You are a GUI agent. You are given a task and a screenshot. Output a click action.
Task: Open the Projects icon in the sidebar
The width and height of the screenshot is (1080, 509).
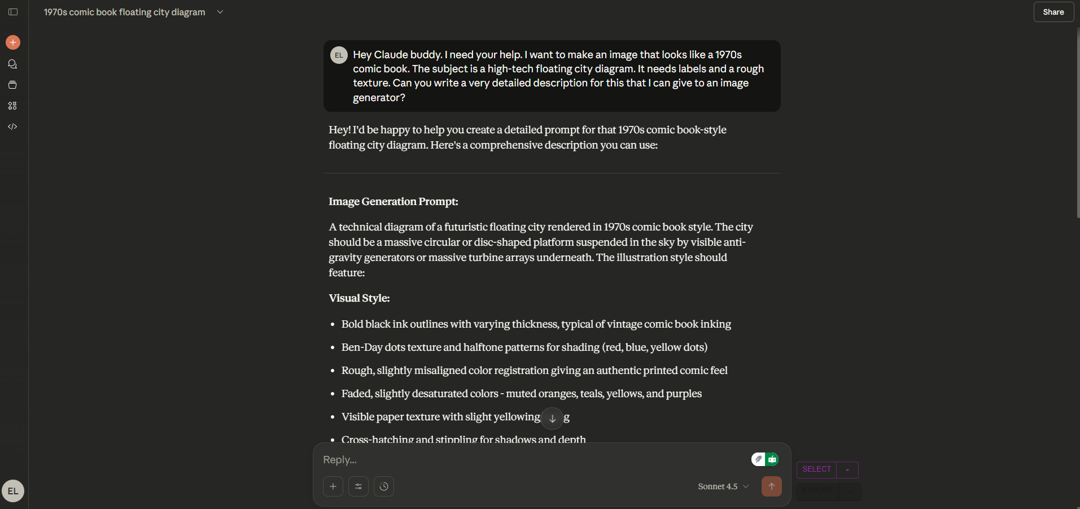(x=12, y=85)
